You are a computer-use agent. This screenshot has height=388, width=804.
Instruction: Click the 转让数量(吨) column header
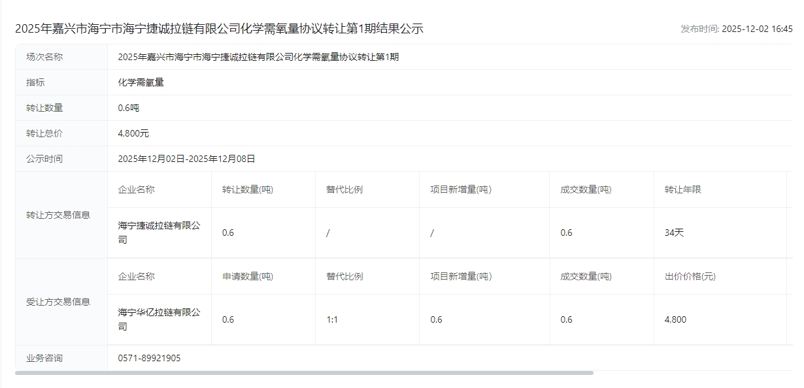(x=248, y=189)
